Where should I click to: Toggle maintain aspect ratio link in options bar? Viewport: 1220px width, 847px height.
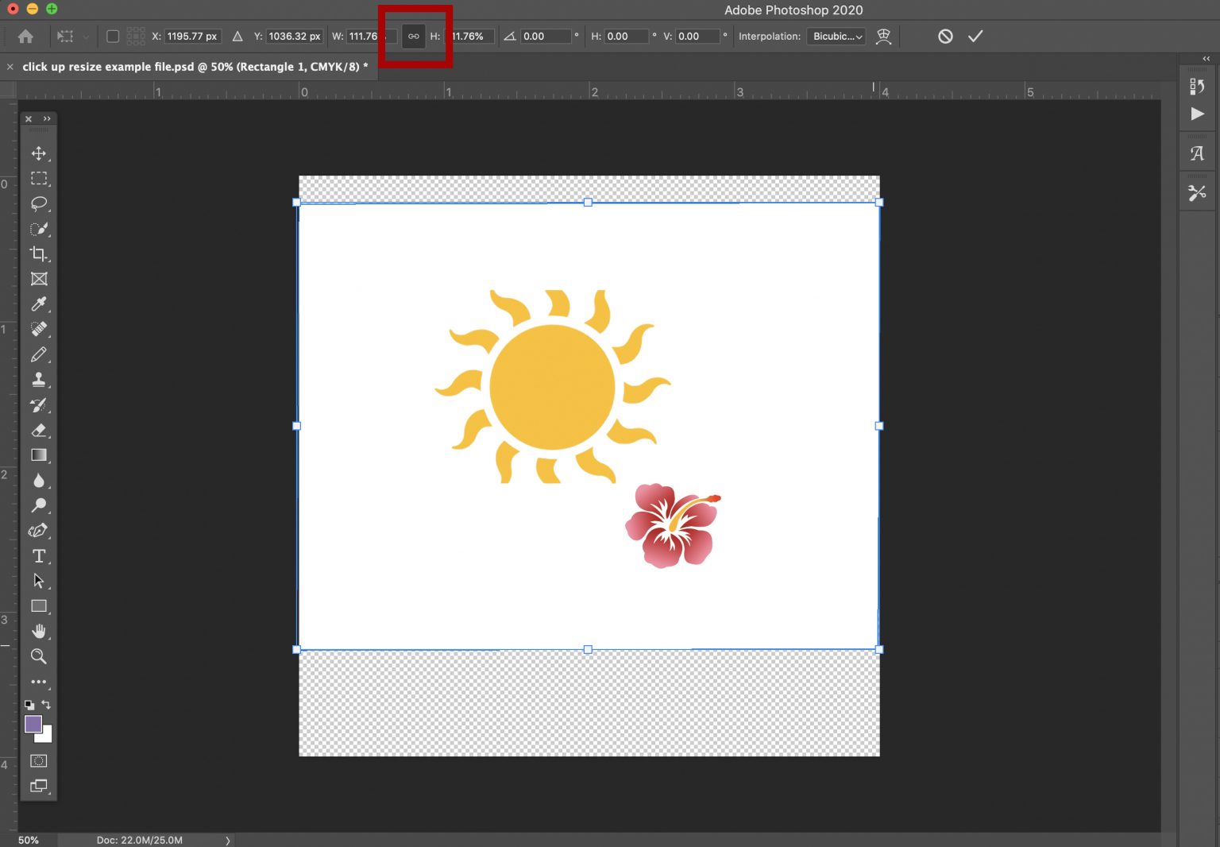tap(412, 36)
